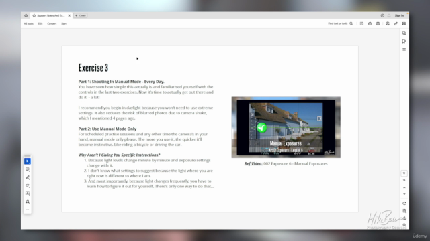This screenshot has height=241, width=430.
Task: Choose the add comment tool
Action: tap(28, 169)
